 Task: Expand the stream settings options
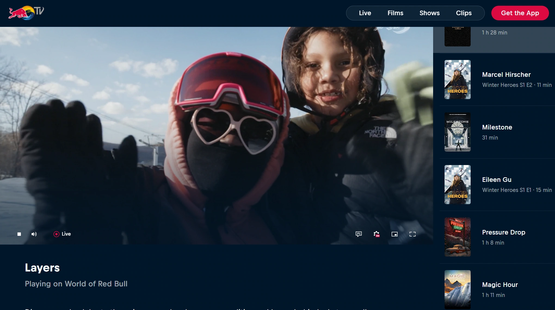point(377,234)
